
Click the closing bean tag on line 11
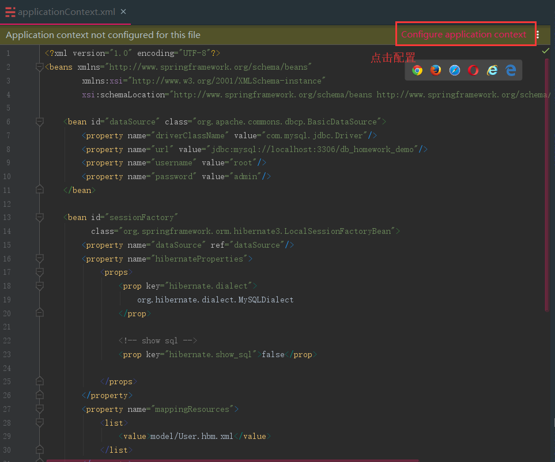tap(80, 190)
